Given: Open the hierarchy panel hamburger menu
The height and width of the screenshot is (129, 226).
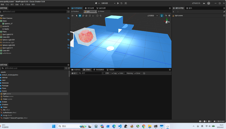Looking at the screenshot, I should 68,8.
